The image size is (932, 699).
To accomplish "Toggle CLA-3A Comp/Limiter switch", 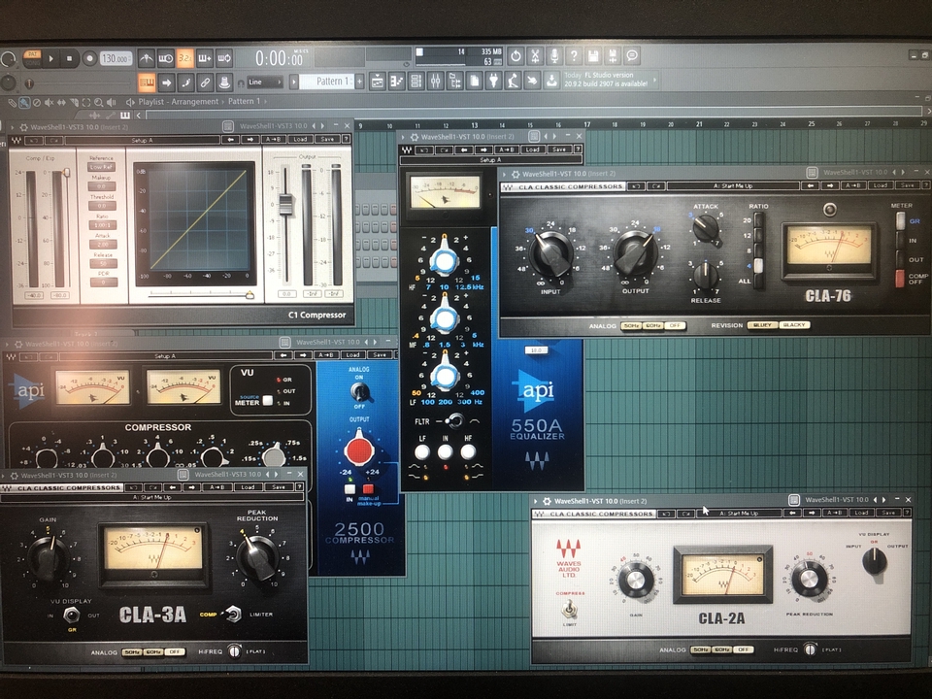I will pyautogui.click(x=233, y=614).
